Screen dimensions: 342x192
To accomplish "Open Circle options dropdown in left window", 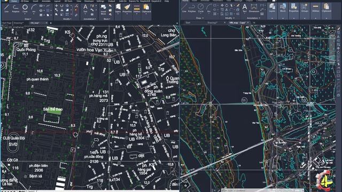I will pyautogui.click(x=25, y=14).
